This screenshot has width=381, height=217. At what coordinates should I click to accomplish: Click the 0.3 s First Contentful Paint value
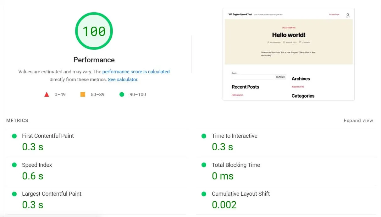[x=32, y=147]
